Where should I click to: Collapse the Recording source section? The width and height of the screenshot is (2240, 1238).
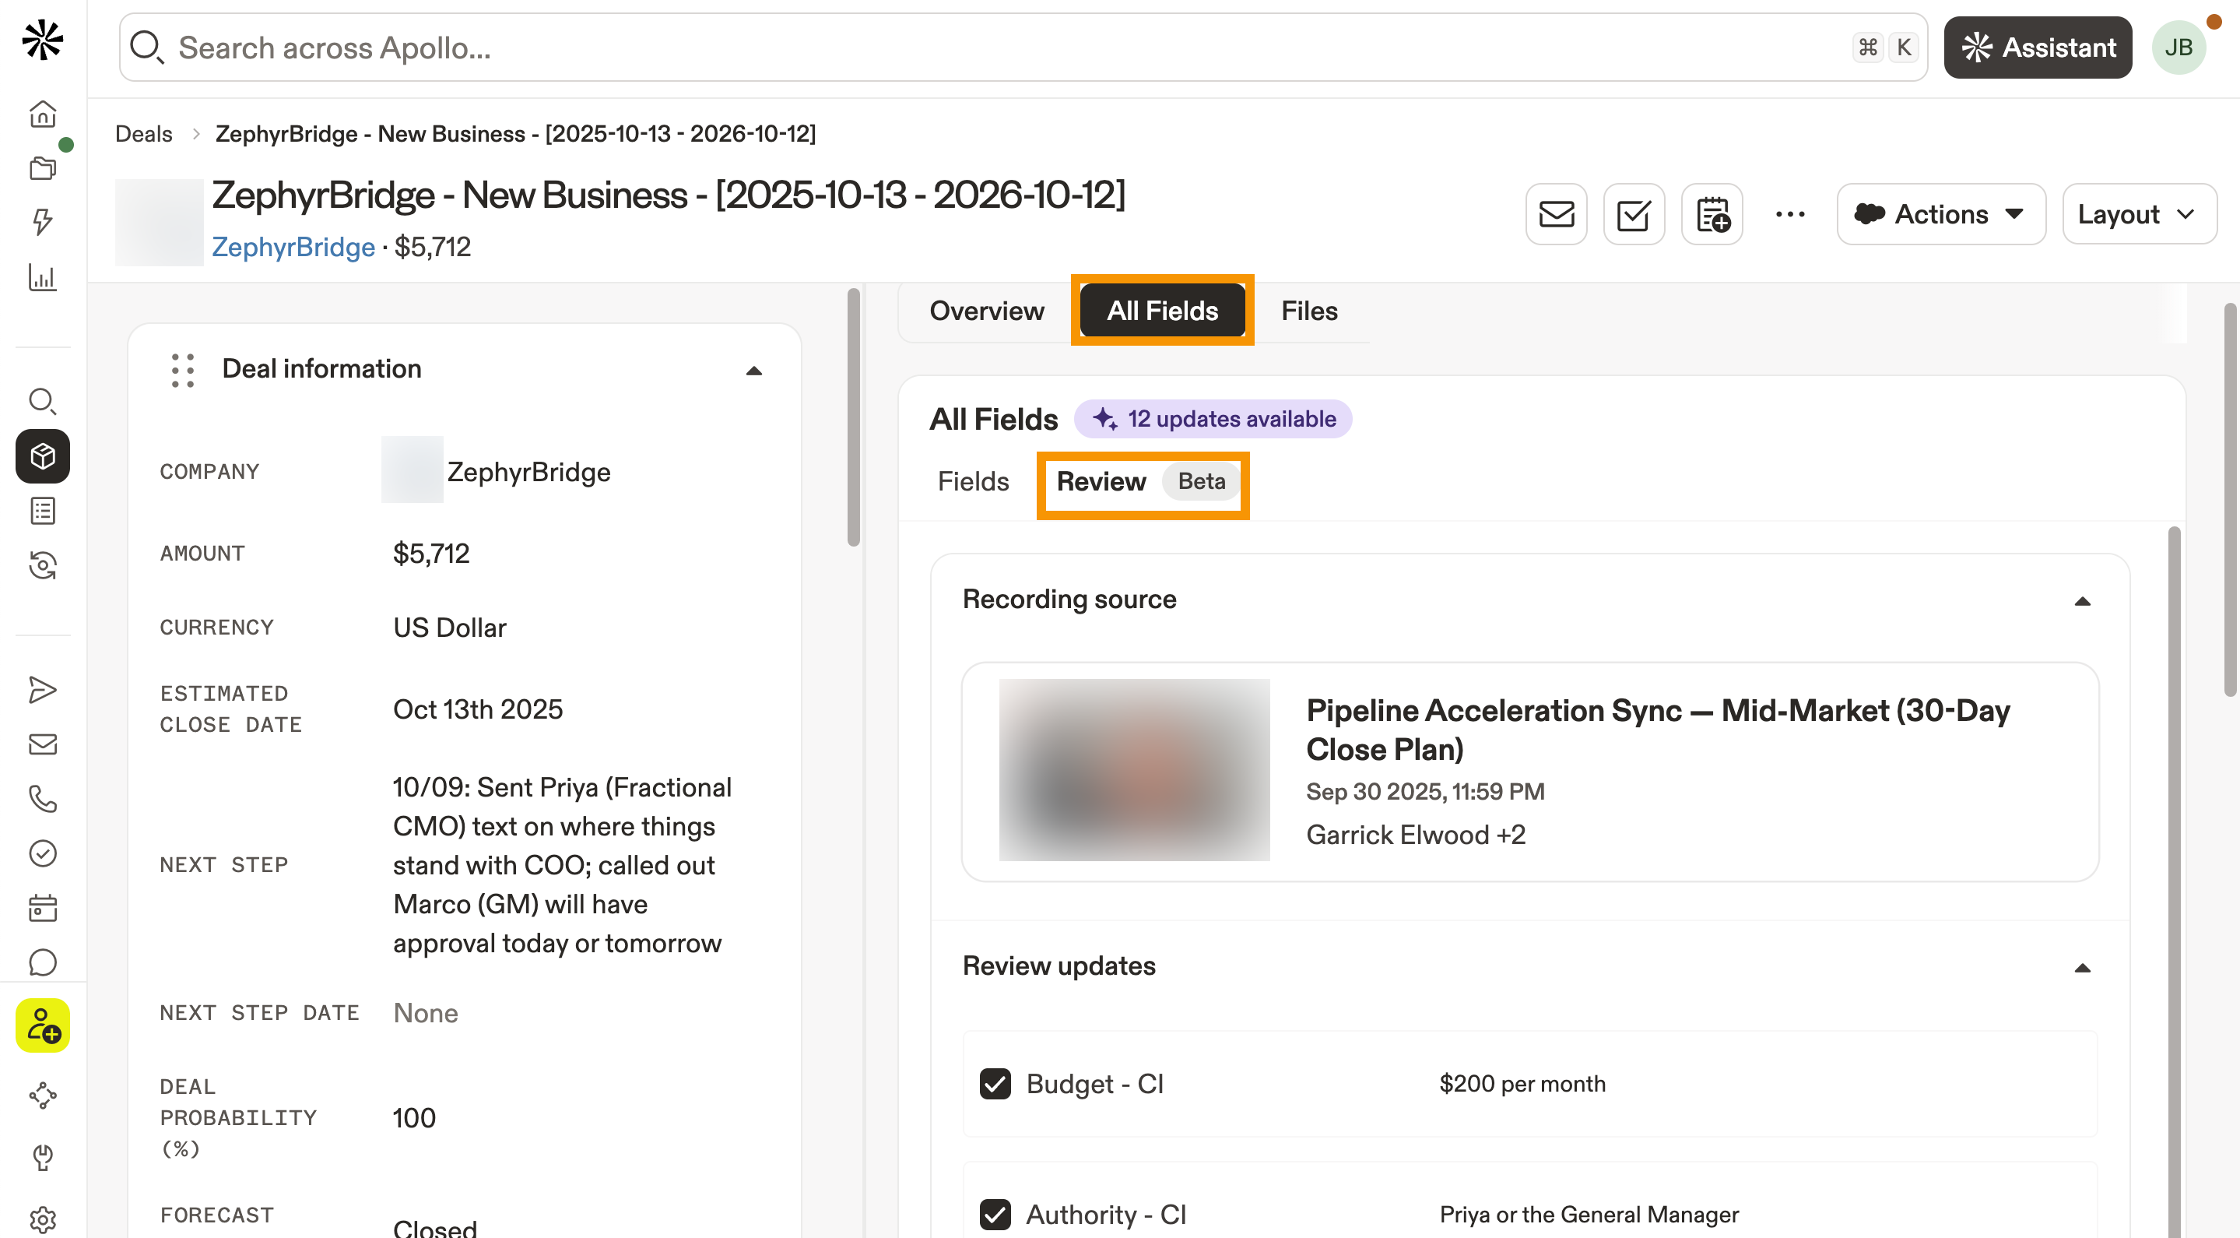click(2082, 601)
